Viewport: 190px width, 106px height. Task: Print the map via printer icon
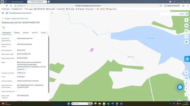[186, 42]
